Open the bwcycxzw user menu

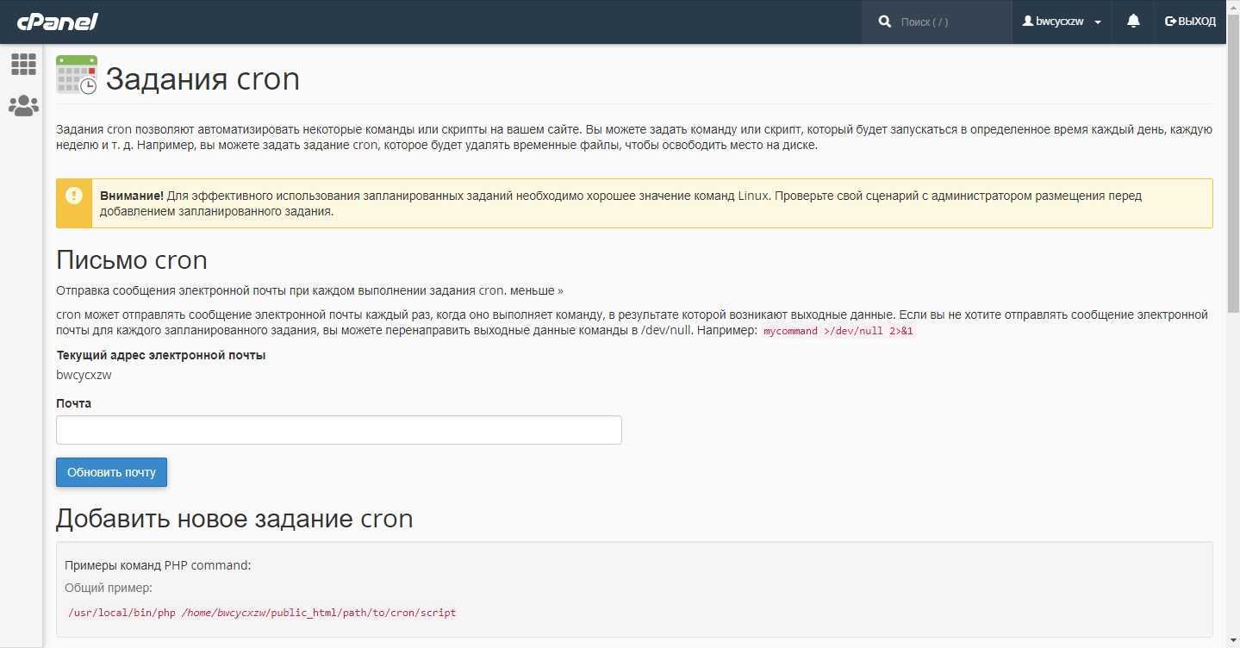1061,22
